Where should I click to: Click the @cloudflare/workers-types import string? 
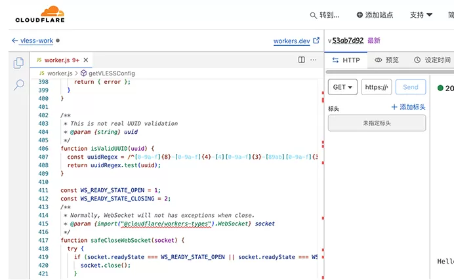click(166, 224)
